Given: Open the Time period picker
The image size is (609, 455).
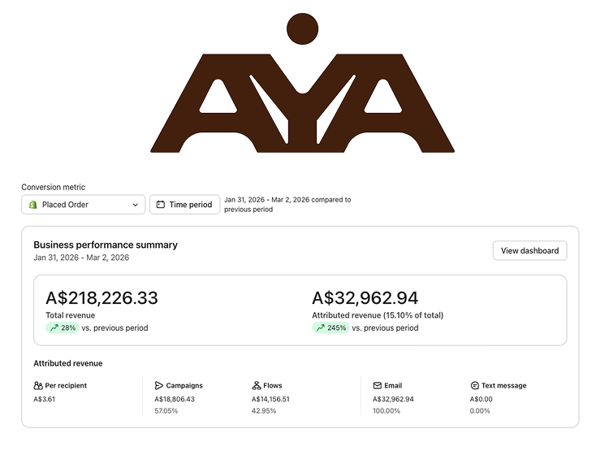Looking at the screenshot, I should pyautogui.click(x=184, y=205).
